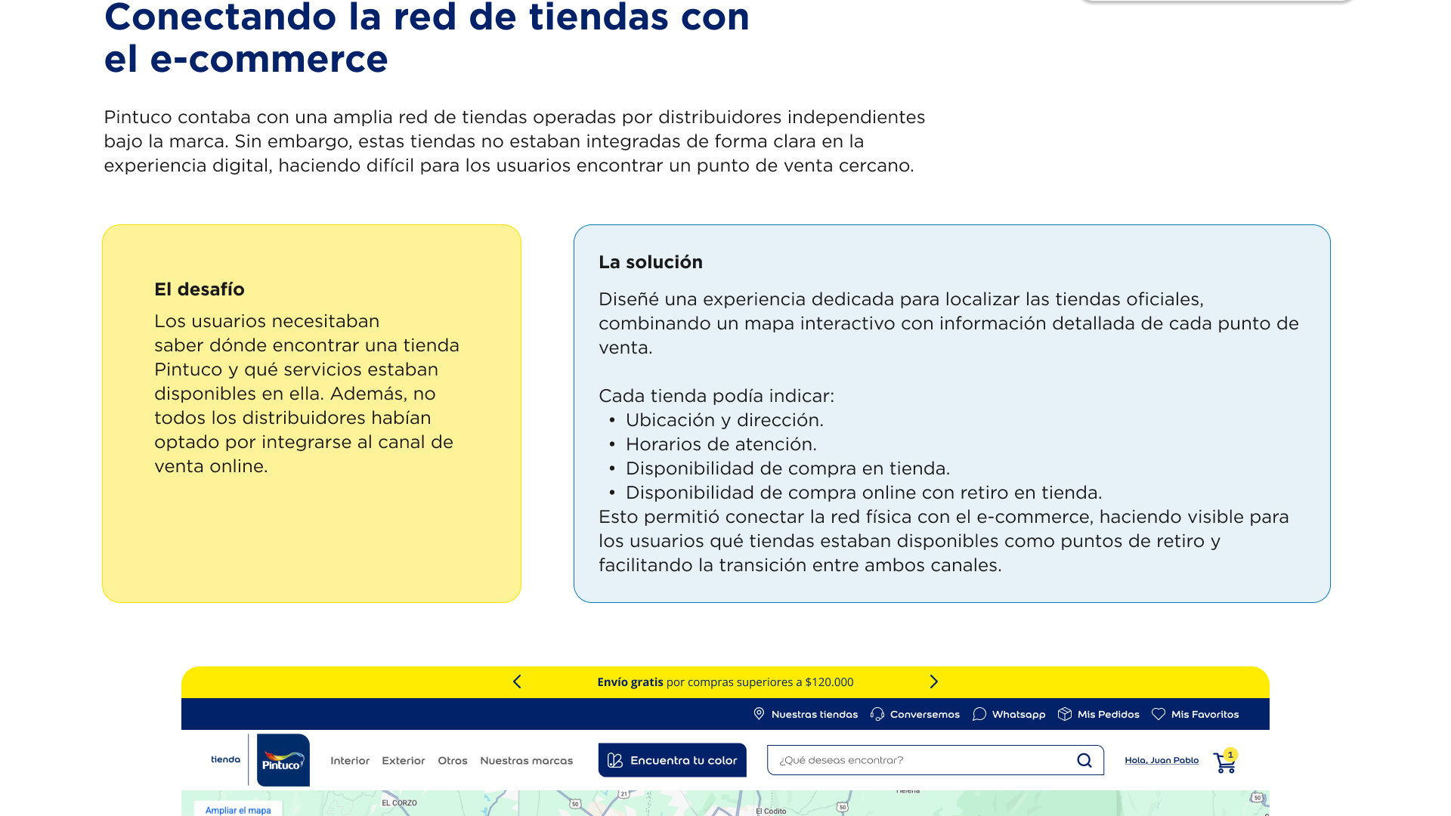Click the Encuentra tu color button
Image resolution: width=1451 pixels, height=816 pixels.
673,760
